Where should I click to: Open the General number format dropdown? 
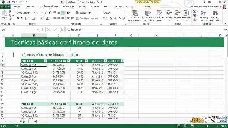point(125,13)
